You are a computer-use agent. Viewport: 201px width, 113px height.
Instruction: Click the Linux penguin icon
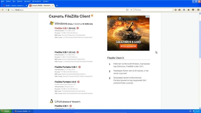pyautogui.click(x=52, y=101)
